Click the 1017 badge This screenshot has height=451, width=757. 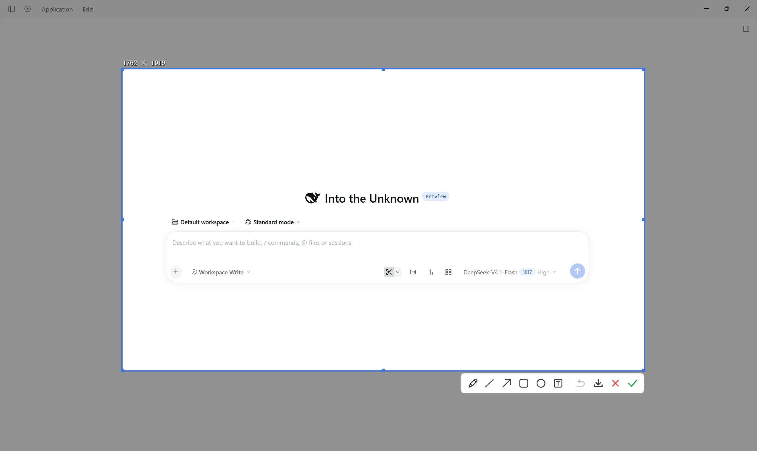(527, 272)
